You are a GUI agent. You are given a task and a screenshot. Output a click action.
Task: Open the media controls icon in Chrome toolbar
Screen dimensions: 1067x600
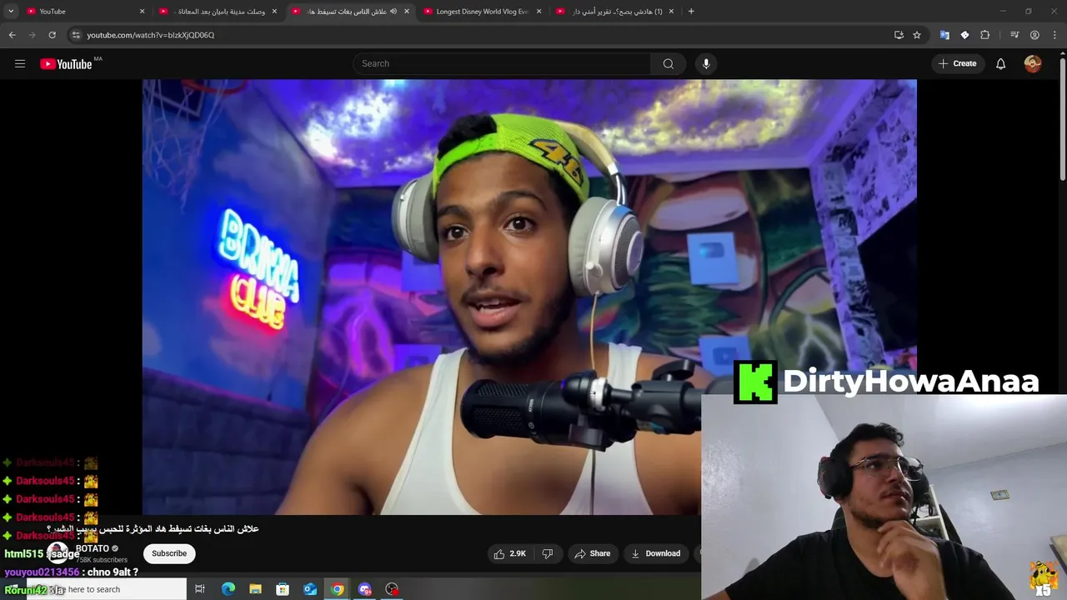1014,35
